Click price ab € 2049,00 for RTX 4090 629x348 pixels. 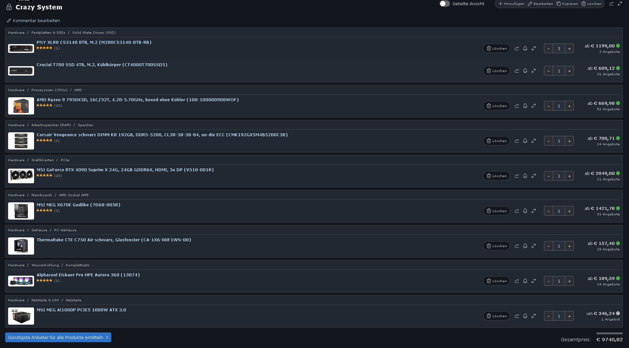599,173
